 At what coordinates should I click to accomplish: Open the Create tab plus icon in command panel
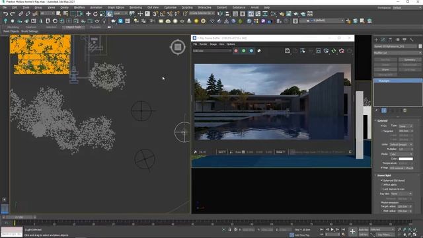click(x=376, y=40)
